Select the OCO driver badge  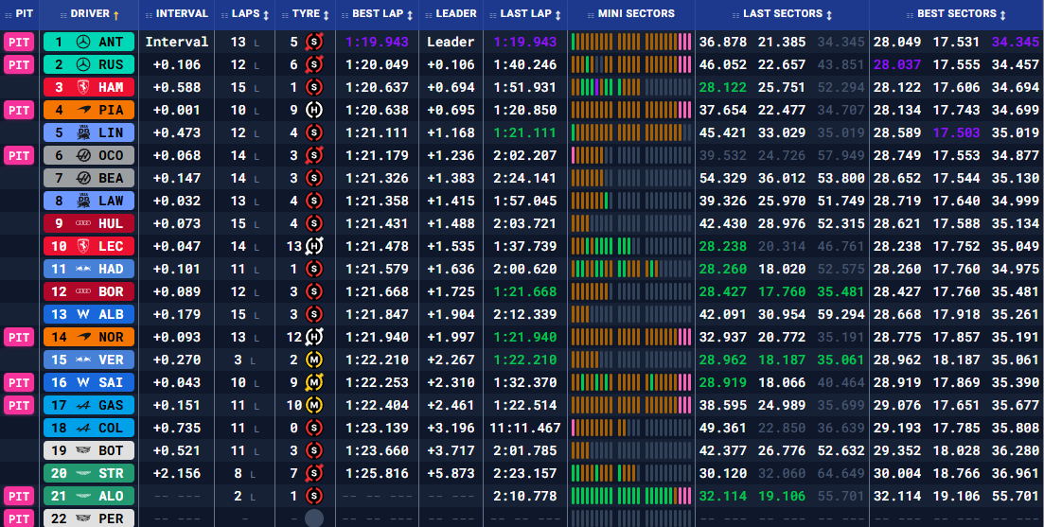click(89, 155)
